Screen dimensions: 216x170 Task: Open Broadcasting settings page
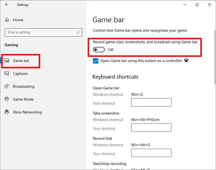(x=23, y=86)
